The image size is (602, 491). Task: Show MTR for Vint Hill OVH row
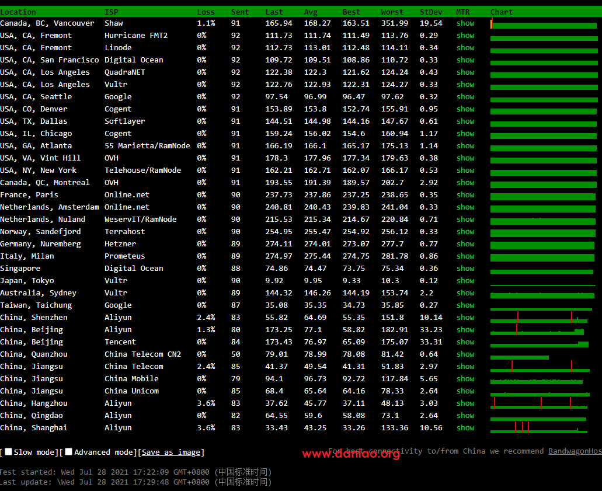click(465, 158)
